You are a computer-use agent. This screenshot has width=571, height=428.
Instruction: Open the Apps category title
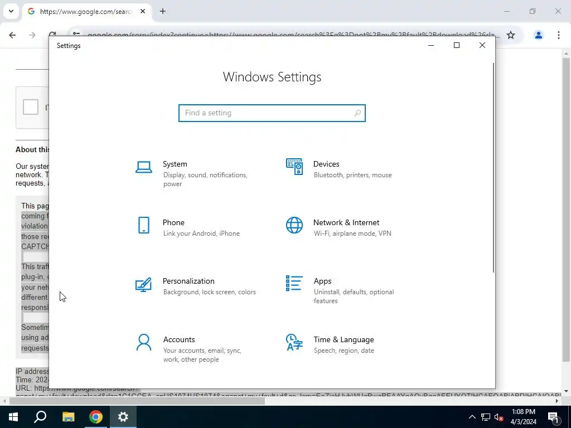pos(323,281)
